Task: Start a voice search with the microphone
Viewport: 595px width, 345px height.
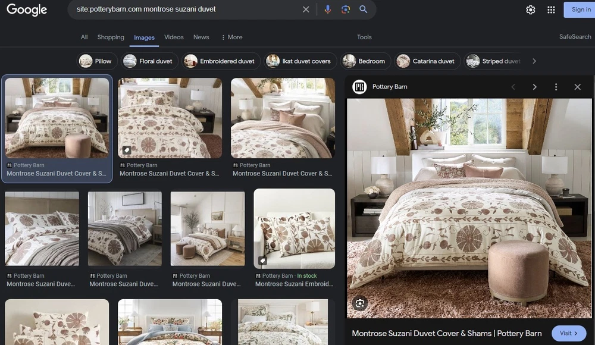Action: (328, 10)
